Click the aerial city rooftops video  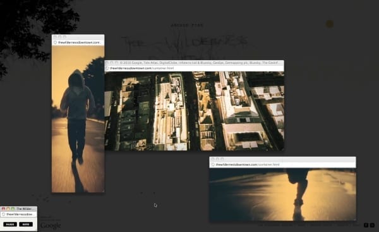pos(195,111)
